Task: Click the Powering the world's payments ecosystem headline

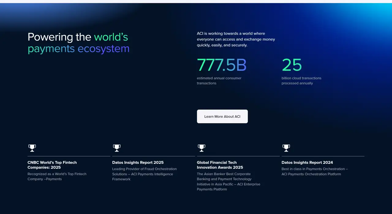Action: [78, 43]
